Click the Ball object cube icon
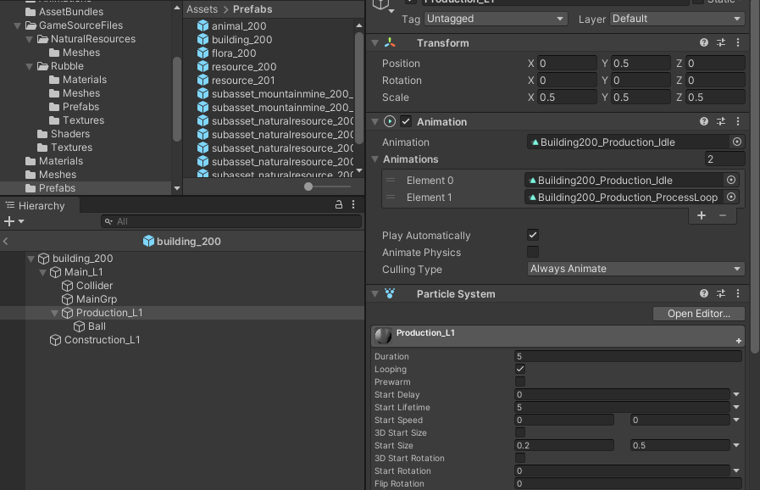The height and width of the screenshot is (490, 760). click(x=79, y=326)
